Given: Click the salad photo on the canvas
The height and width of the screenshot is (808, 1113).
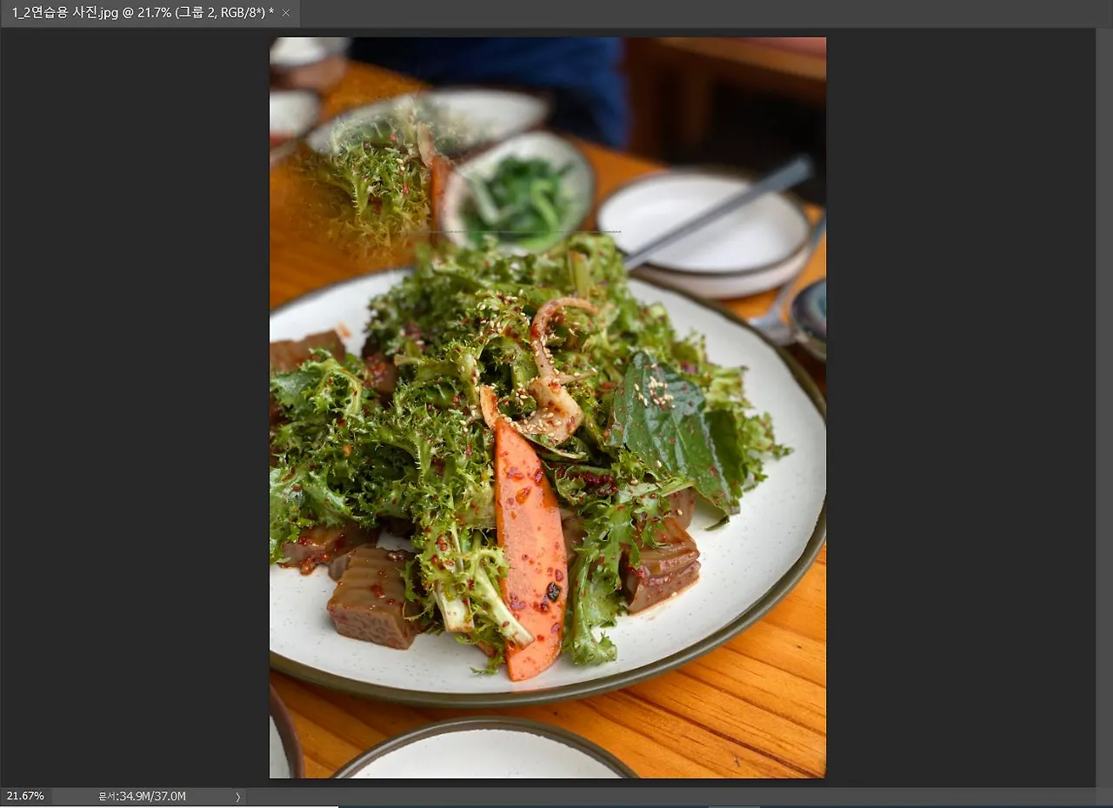Looking at the screenshot, I should click(548, 408).
